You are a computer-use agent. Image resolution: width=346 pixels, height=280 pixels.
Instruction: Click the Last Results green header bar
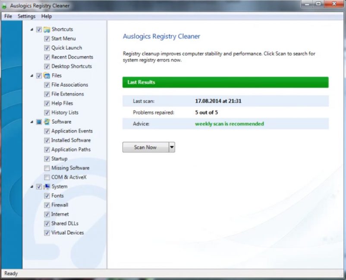click(x=226, y=82)
